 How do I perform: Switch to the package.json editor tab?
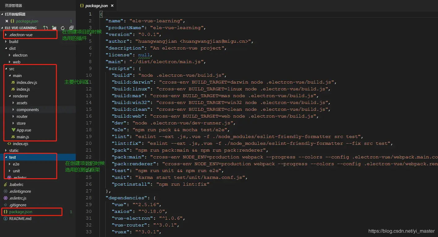[x=97, y=6]
